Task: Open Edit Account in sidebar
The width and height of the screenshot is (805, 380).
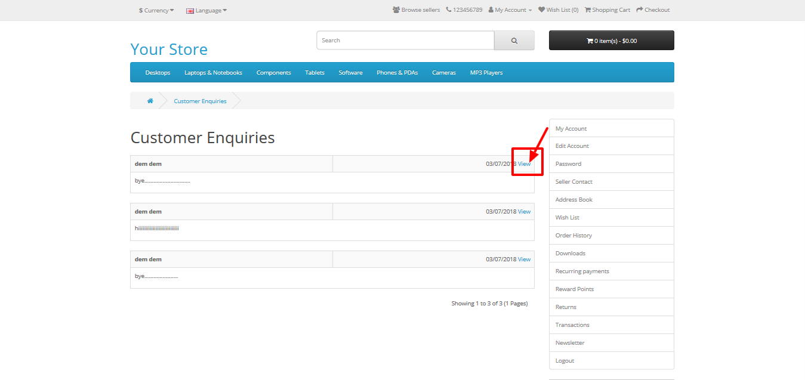Action: (x=612, y=146)
